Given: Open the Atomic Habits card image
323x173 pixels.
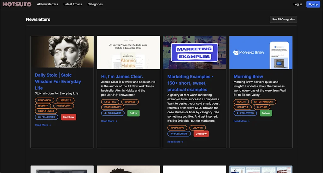Looking at the screenshot, I should click(x=128, y=53).
